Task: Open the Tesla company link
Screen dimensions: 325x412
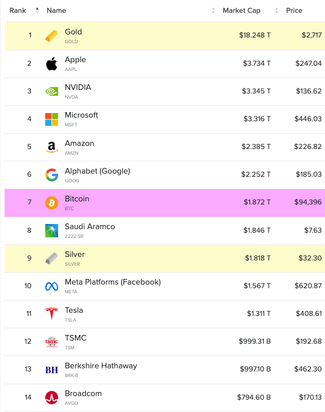Action: [74, 310]
